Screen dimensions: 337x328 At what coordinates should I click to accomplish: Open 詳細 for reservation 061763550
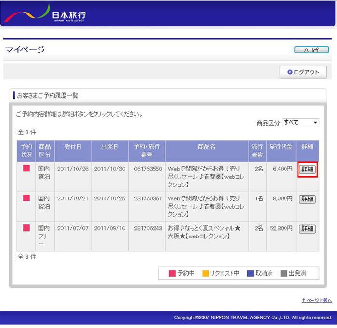307,169
